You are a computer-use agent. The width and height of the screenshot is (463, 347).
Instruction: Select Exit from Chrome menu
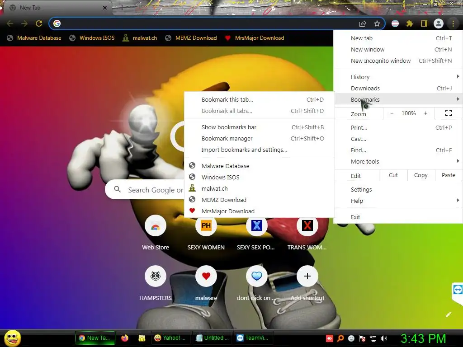click(398, 217)
